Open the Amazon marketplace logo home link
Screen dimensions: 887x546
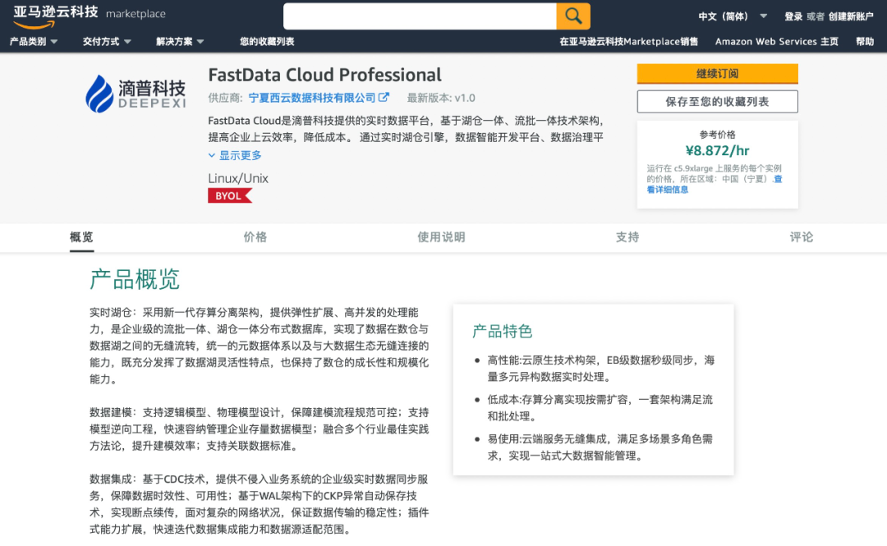click(x=89, y=16)
